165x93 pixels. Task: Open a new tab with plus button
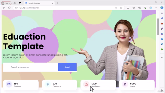click(57, 3)
